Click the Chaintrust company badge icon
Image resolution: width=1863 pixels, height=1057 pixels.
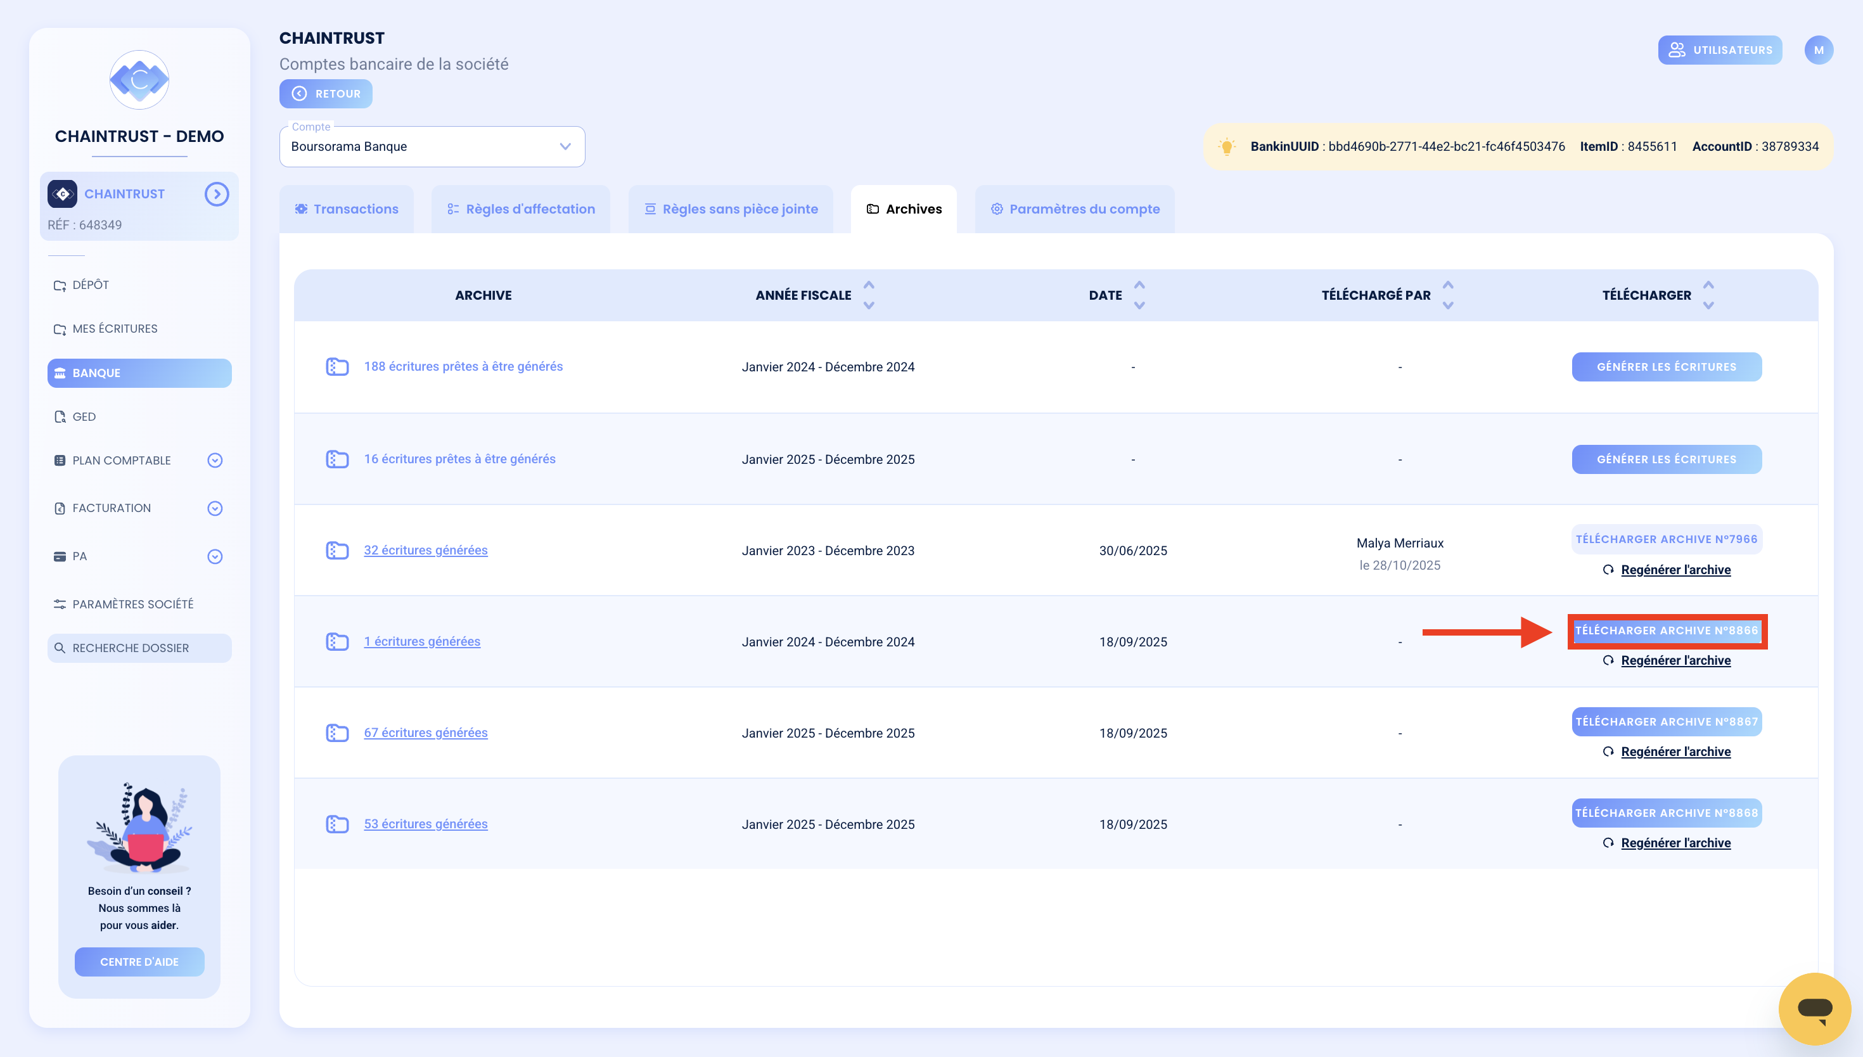(x=62, y=194)
